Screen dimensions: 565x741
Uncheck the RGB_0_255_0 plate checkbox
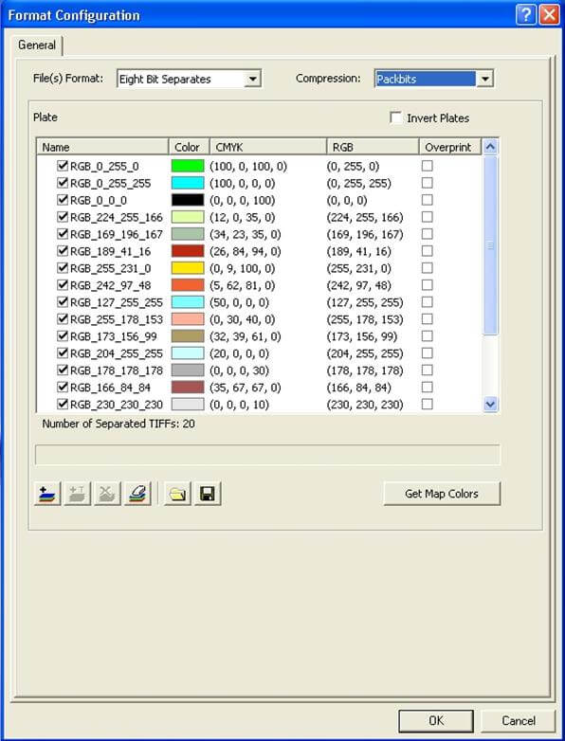(x=63, y=166)
